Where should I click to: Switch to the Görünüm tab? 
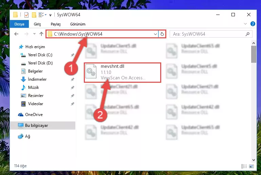(78, 24)
